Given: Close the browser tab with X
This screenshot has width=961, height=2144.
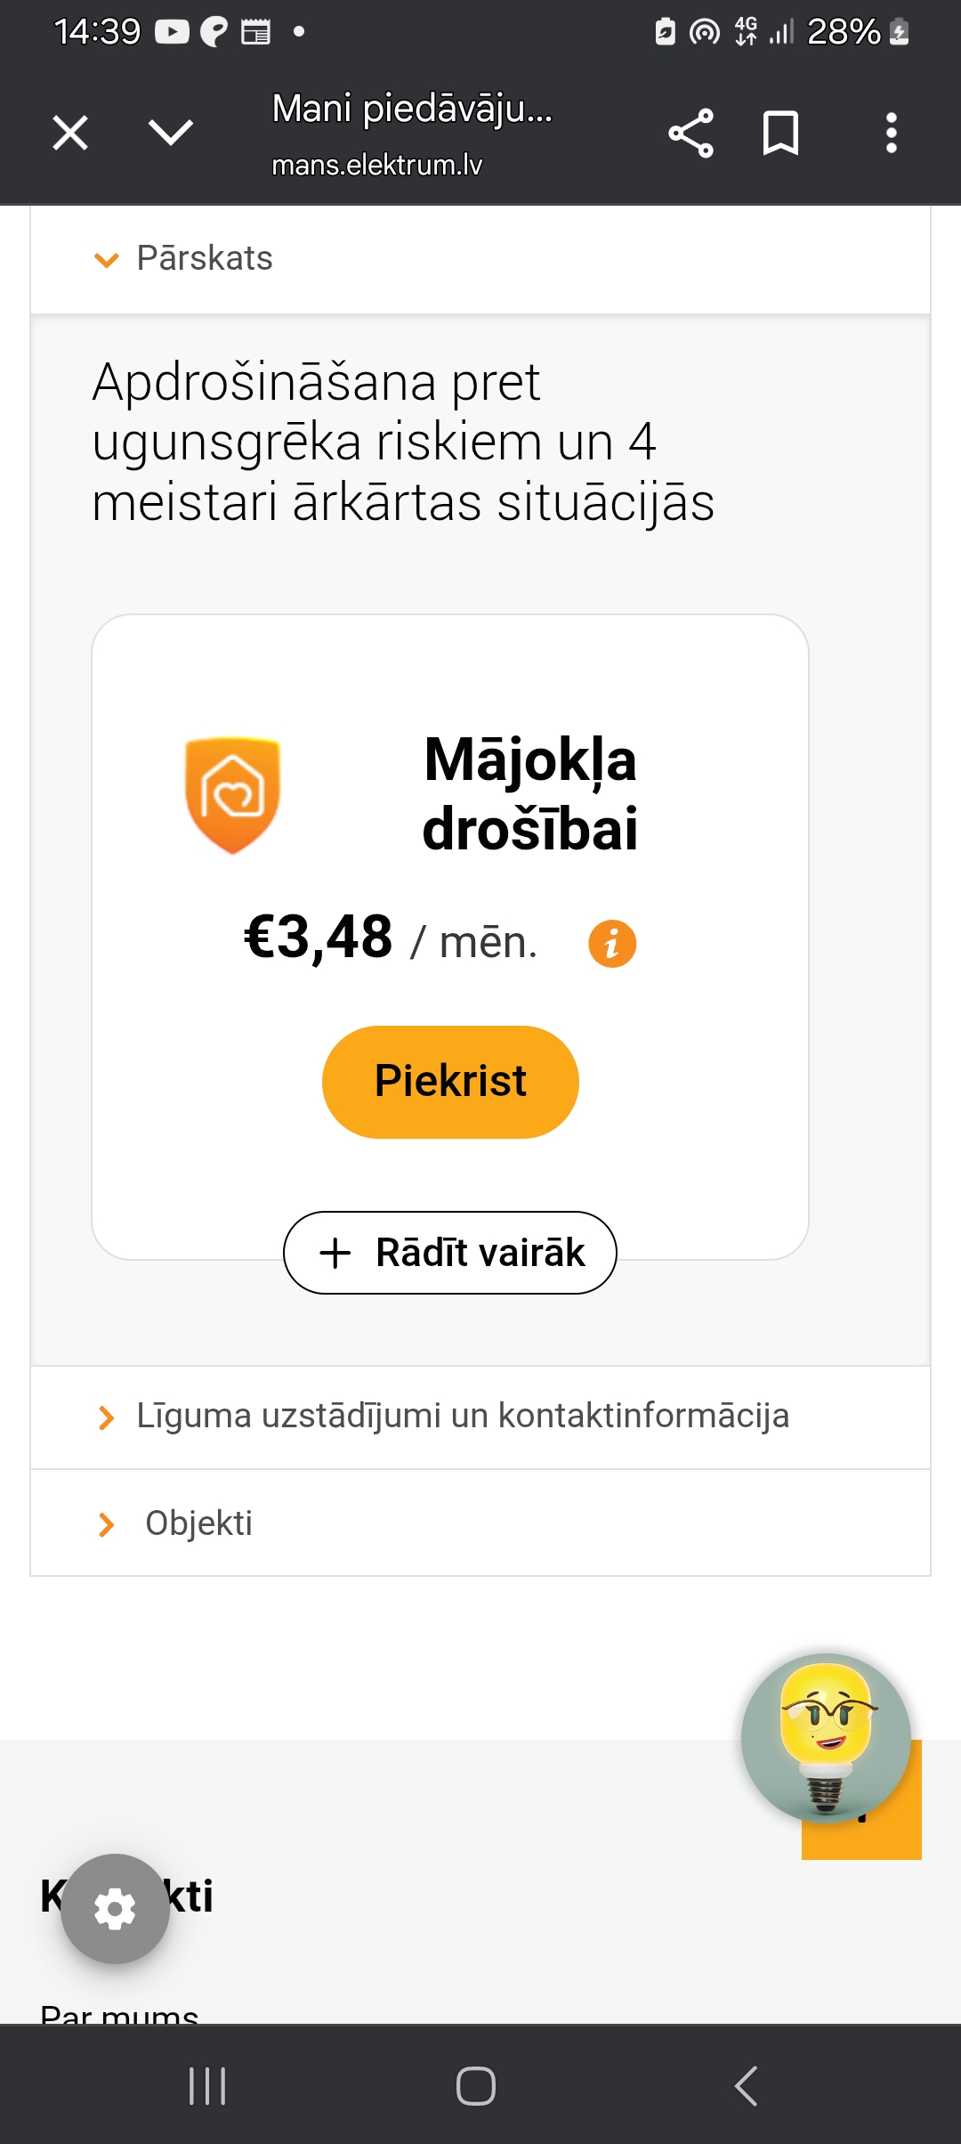Looking at the screenshot, I should click(x=70, y=134).
